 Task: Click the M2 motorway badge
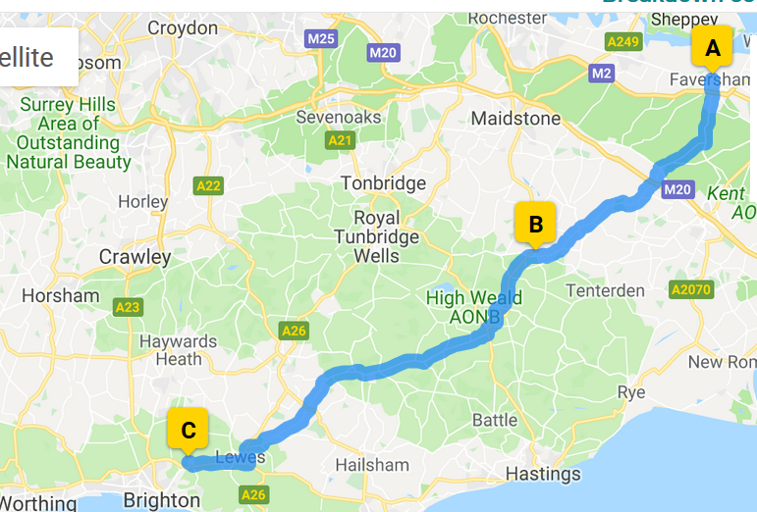tap(602, 74)
